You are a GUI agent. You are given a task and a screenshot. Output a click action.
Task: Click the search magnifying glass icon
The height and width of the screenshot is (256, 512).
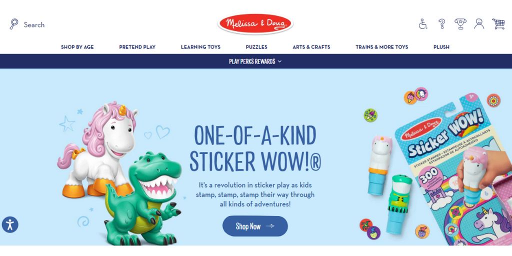[x=13, y=24]
